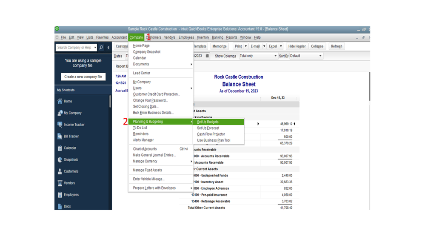Open the Help menu
The height and width of the screenshot is (239, 425).
(257, 37)
